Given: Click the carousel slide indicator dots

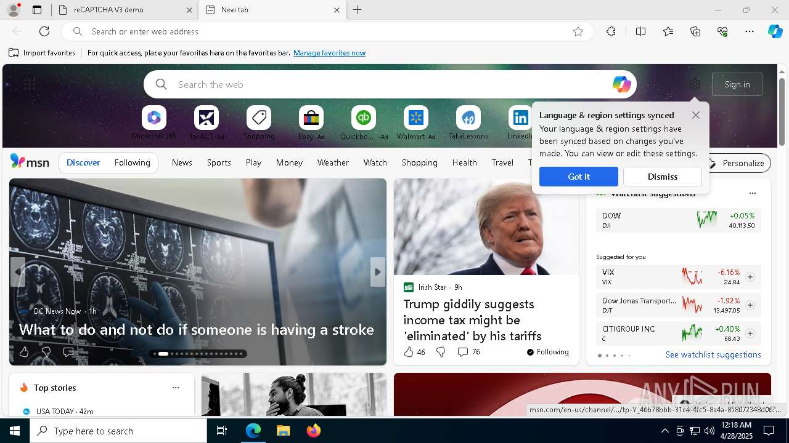Looking at the screenshot, I should tap(198, 354).
